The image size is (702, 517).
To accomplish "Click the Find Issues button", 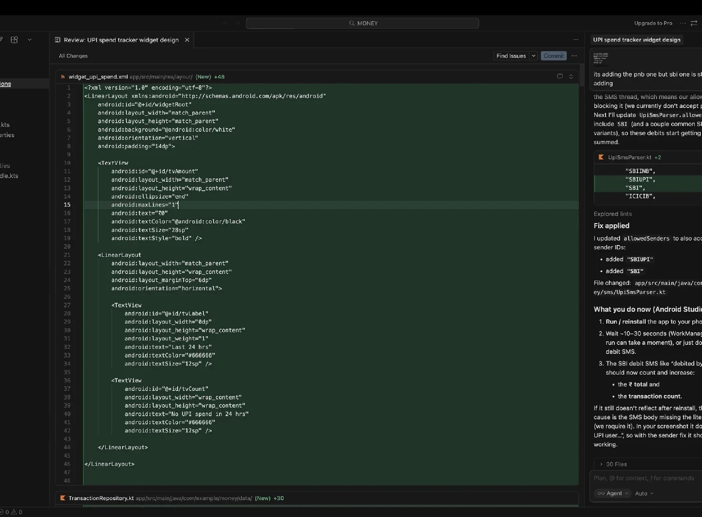I will click(511, 56).
